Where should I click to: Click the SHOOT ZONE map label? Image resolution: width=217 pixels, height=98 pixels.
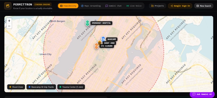pos(109,43)
